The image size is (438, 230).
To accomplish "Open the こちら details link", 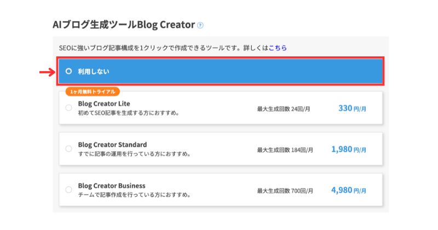I will 278,48.
